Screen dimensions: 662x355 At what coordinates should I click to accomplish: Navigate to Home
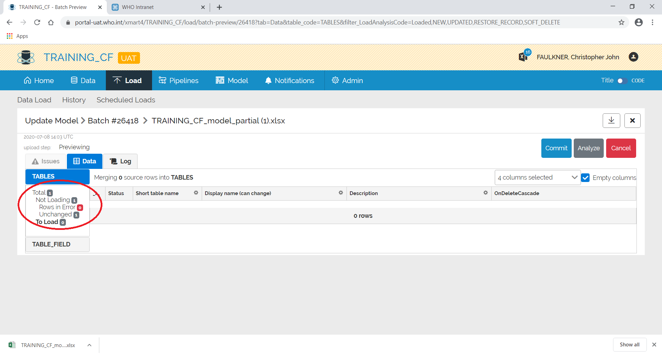39,80
